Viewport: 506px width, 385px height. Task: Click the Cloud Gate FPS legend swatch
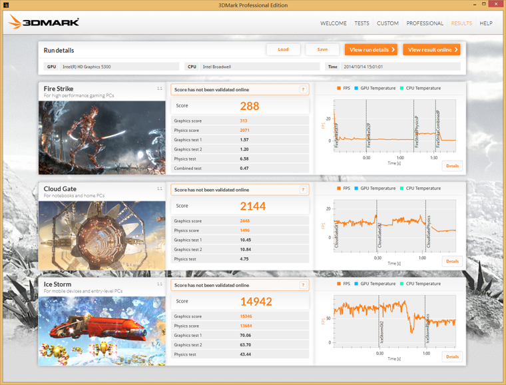(x=339, y=189)
